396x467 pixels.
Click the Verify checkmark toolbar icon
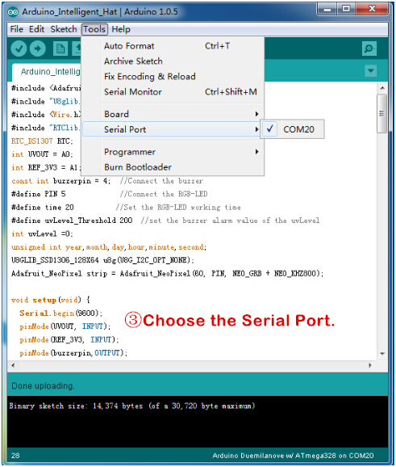tap(19, 48)
